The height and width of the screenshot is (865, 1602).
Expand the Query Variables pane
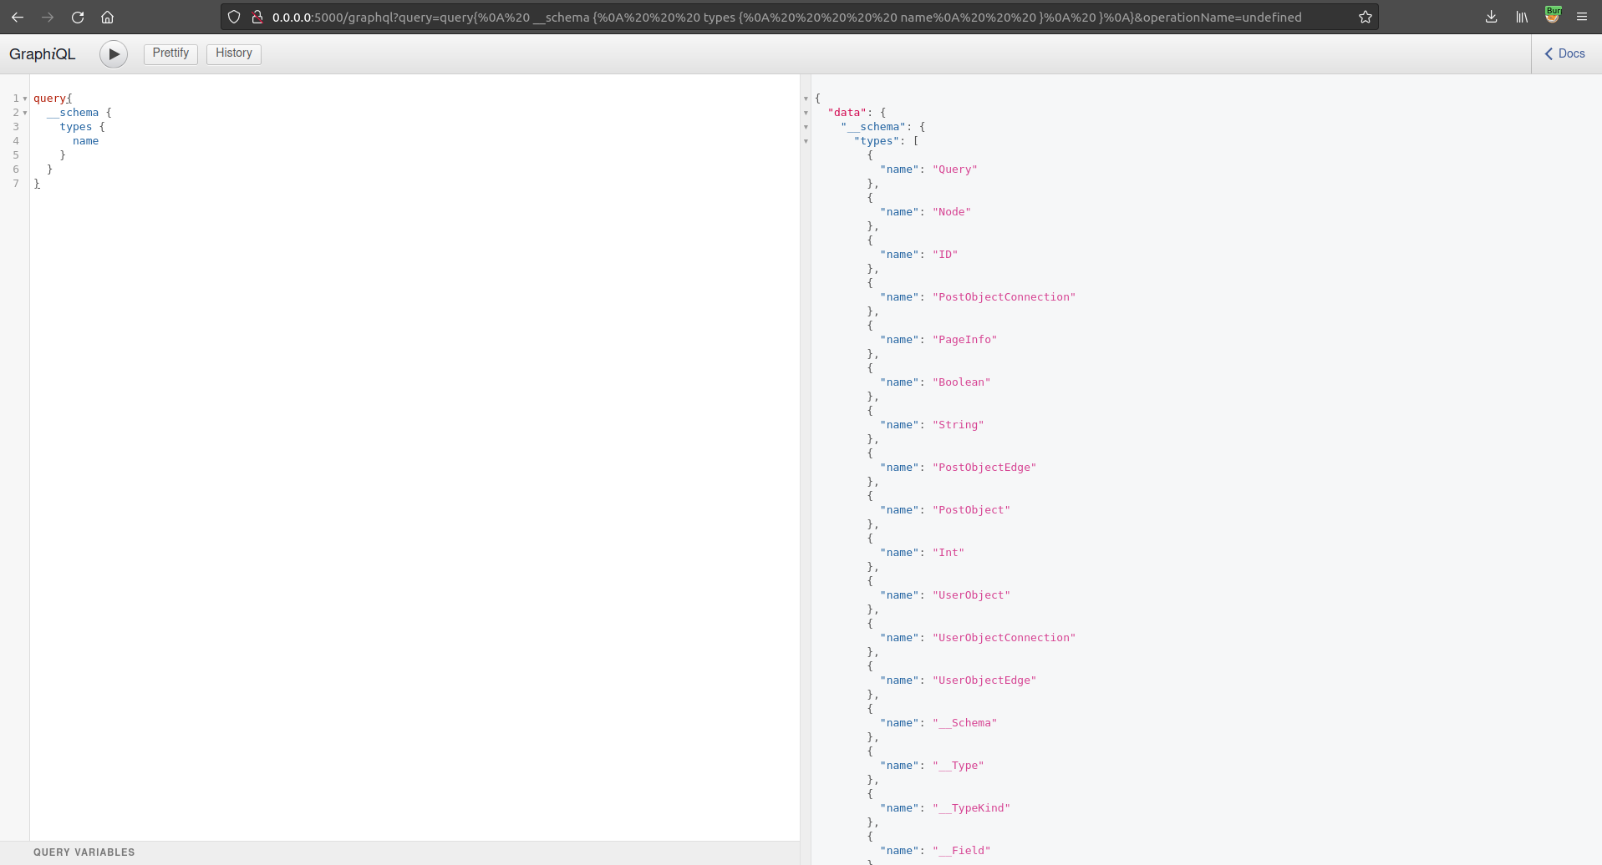click(x=84, y=852)
